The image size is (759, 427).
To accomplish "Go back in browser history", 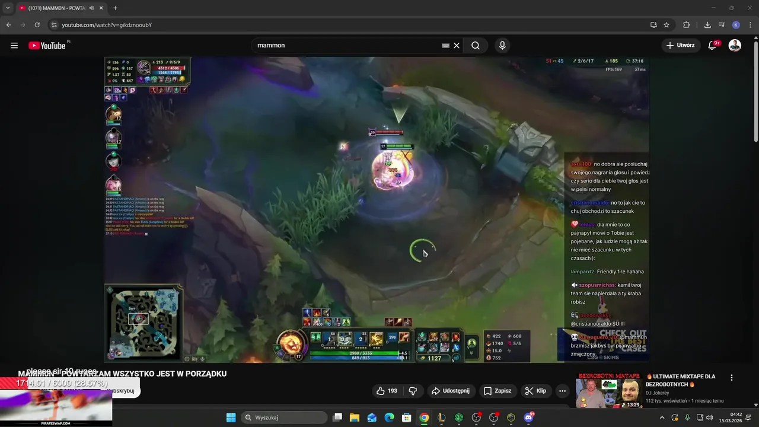I will tap(8, 25).
